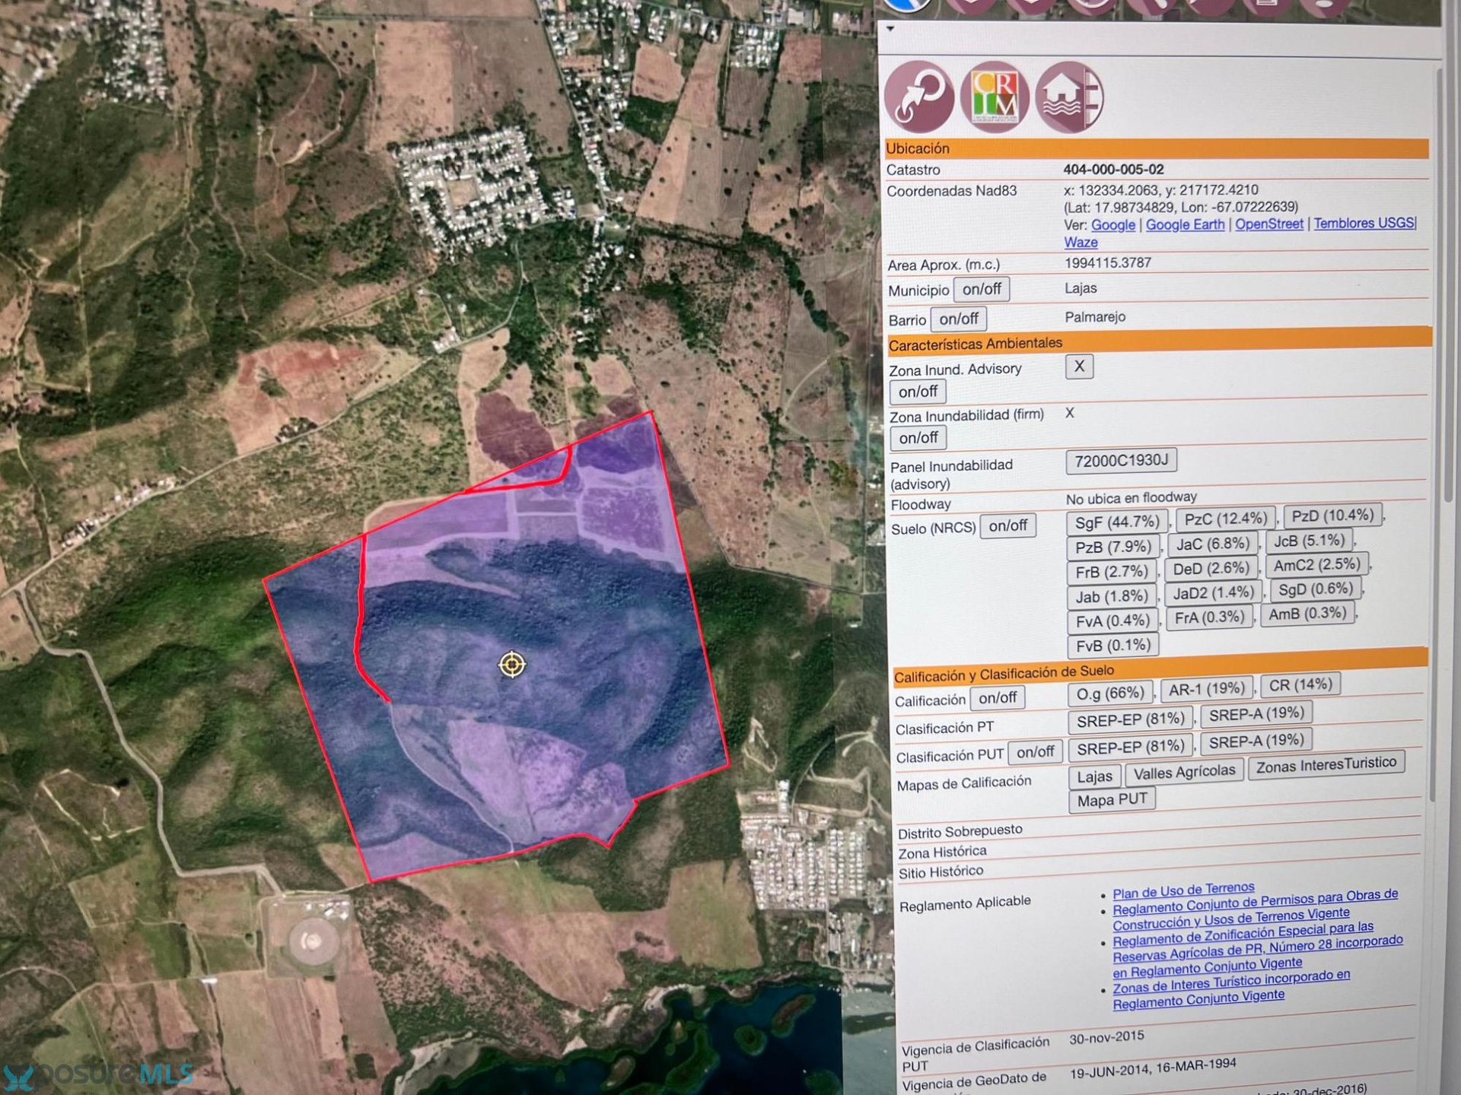Click the CRIM logo icon
The image size is (1461, 1095).
click(994, 97)
